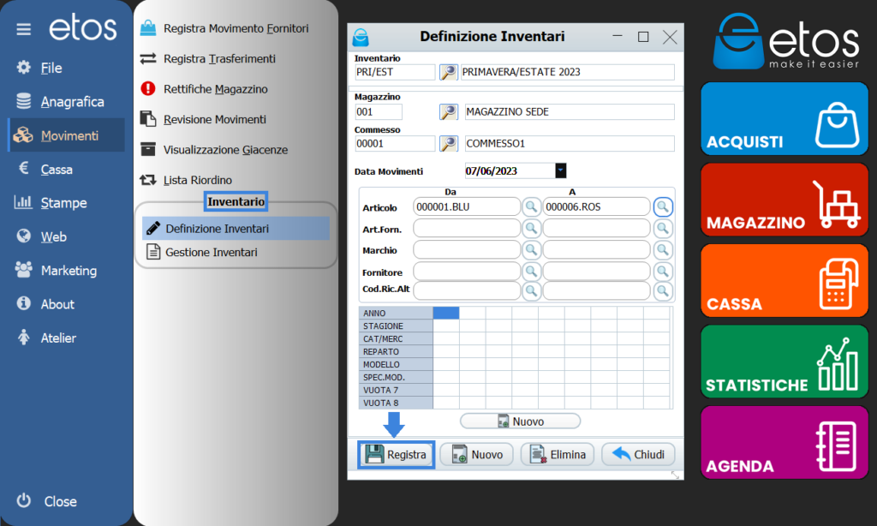Open Commesso lookup magnifier
The image size is (877, 526).
coord(448,144)
